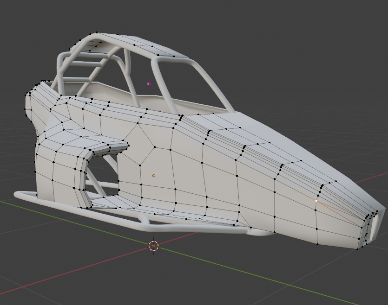Click the magenta marker inside the roll cage
The height and width of the screenshot is (305, 388).
click(x=149, y=83)
